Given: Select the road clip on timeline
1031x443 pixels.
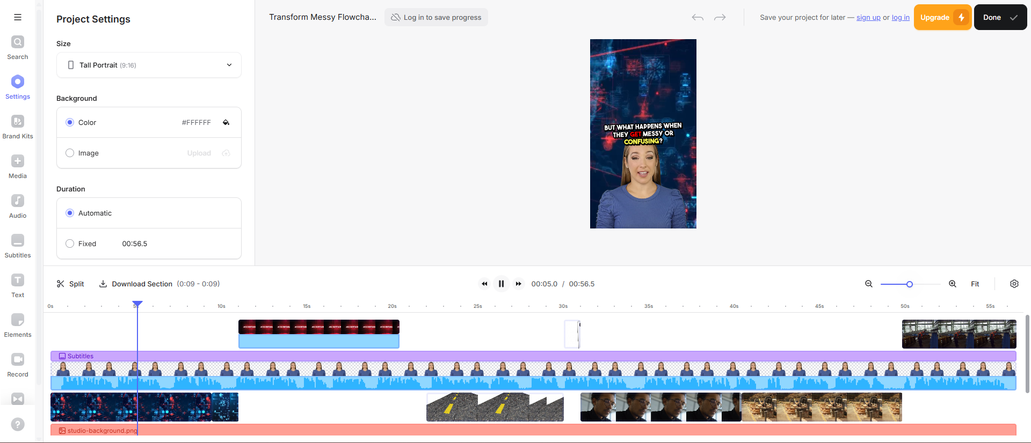Looking at the screenshot, I should click(x=495, y=407).
